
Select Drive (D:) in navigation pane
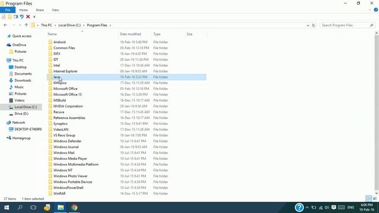click(21, 114)
